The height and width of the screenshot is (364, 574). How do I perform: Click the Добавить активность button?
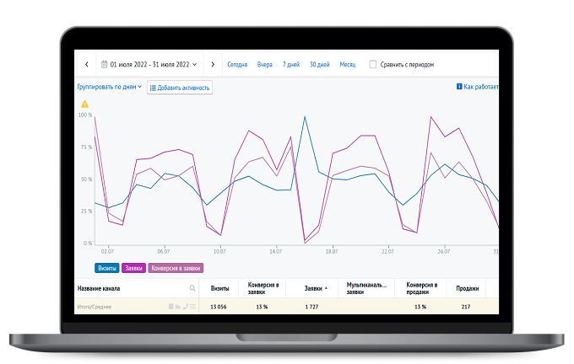180,88
